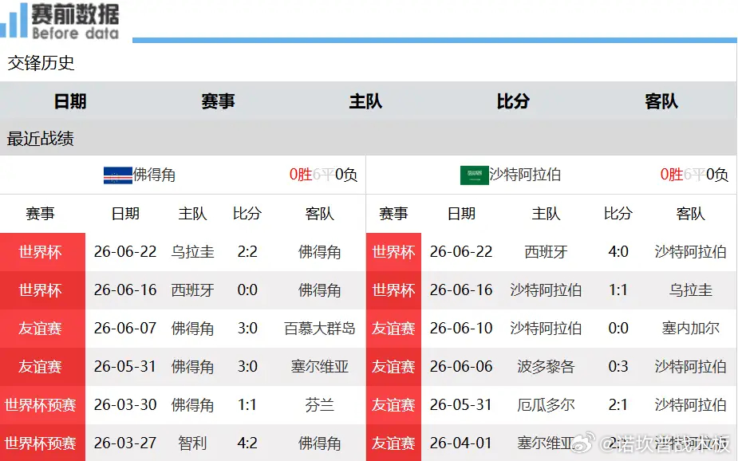Click the 芬兰 away team
This screenshot has width=738, height=461.
pyautogui.click(x=320, y=404)
